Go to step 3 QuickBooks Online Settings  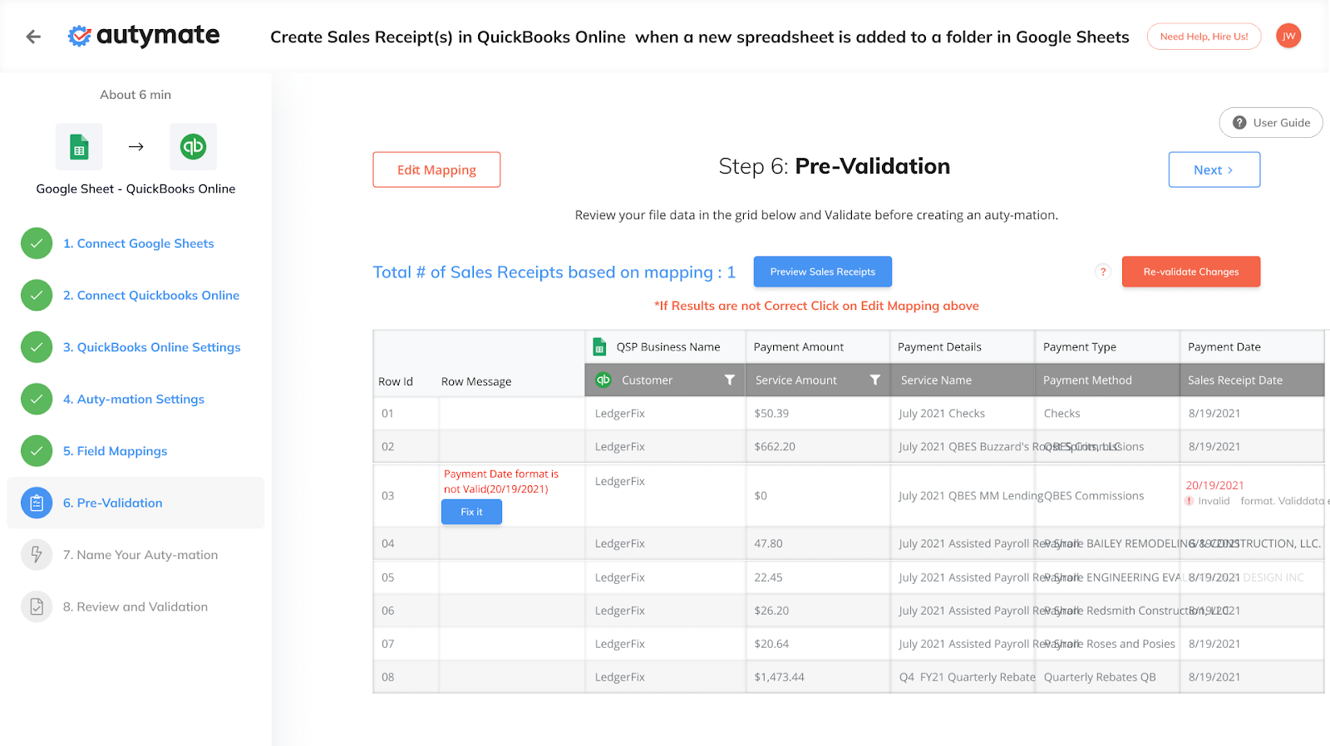click(152, 347)
